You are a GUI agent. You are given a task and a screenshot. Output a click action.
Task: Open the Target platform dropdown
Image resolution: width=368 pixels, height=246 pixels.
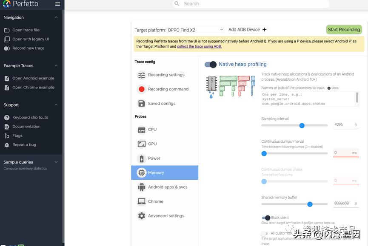pyautogui.click(x=195, y=30)
